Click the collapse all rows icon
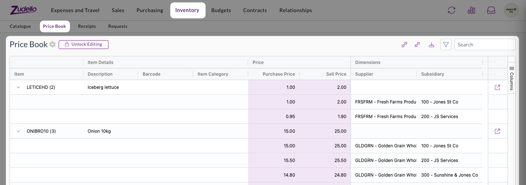Screen dimensions: 526x185 coord(417,45)
